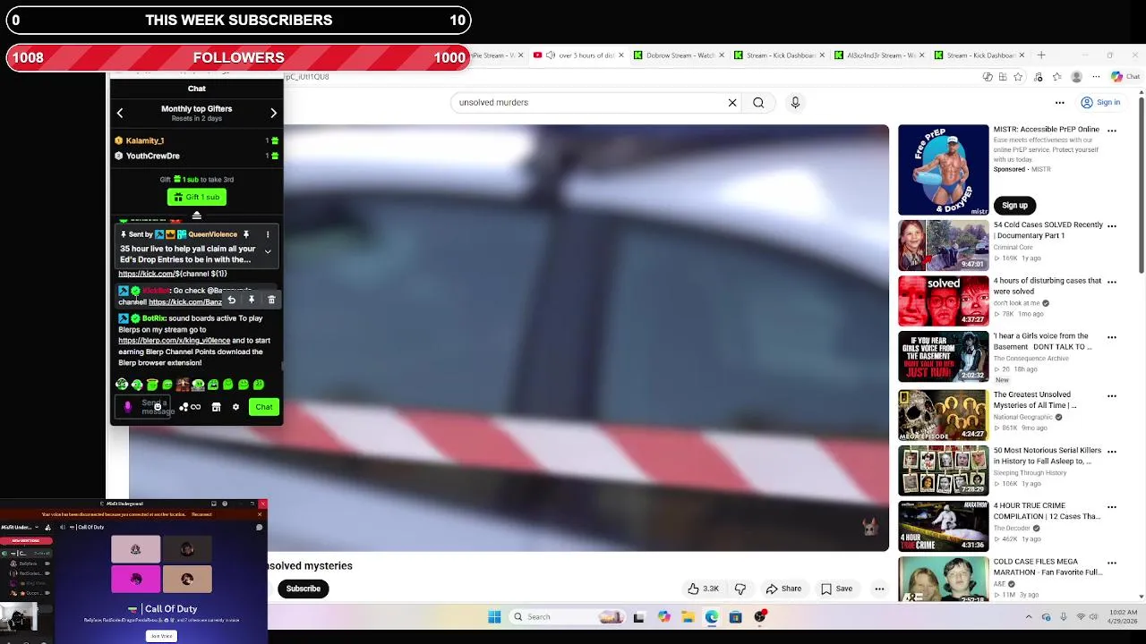The image size is (1146, 644).
Task: Click Sign up on MISTR ad
Action: click(x=1014, y=205)
